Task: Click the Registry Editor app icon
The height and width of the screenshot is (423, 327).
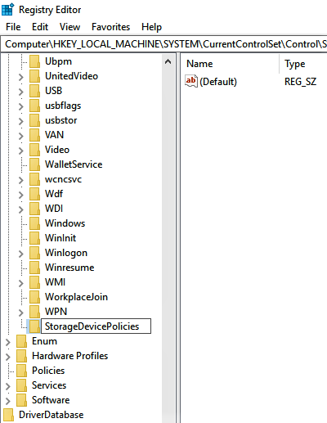Action: 7,10
